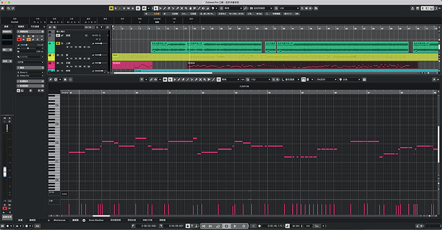
Task: Switch to the MixConsole lower zone tab
Action: [60, 220]
